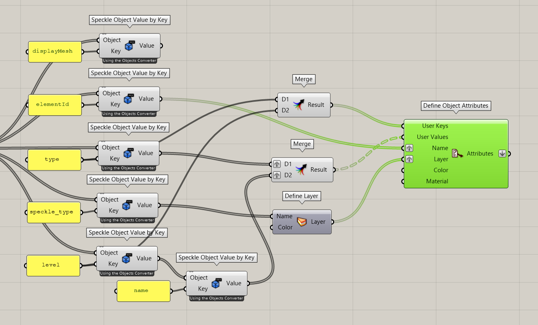
Task: Click the blue cube icon next to the name panel
Action: (x=216, y=283)
